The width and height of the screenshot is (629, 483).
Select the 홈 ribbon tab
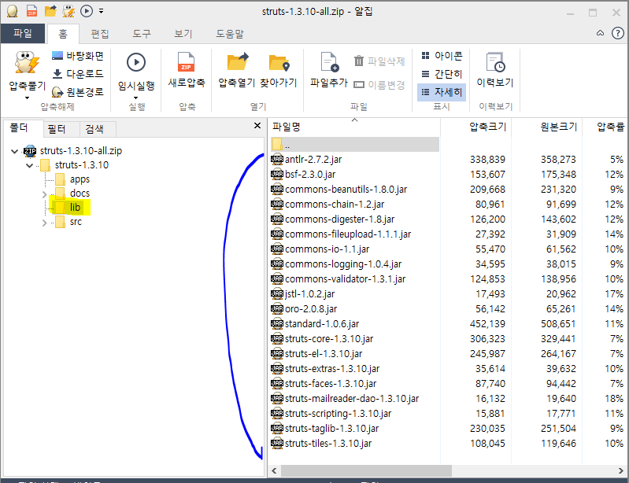[63, 34]
